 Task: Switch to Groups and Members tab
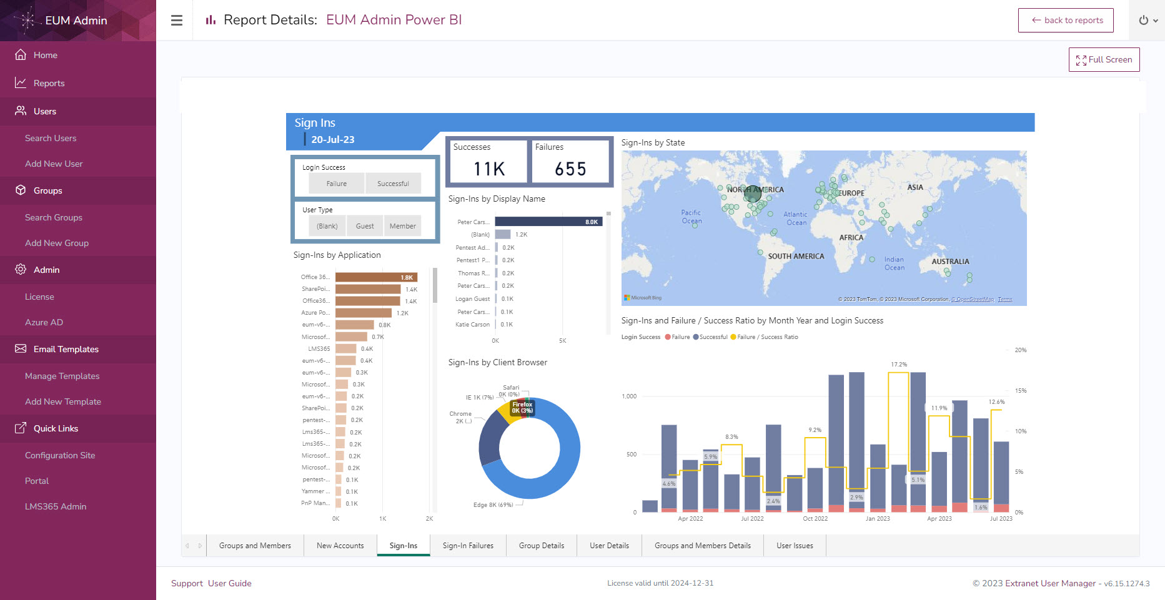(255, 546)
